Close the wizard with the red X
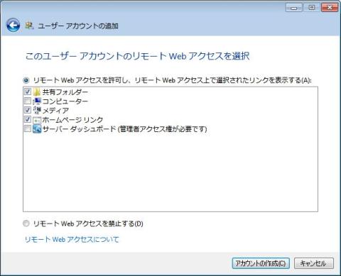Image resolution: width=341 pixels, height=276 pixels. tap(330, 8)
